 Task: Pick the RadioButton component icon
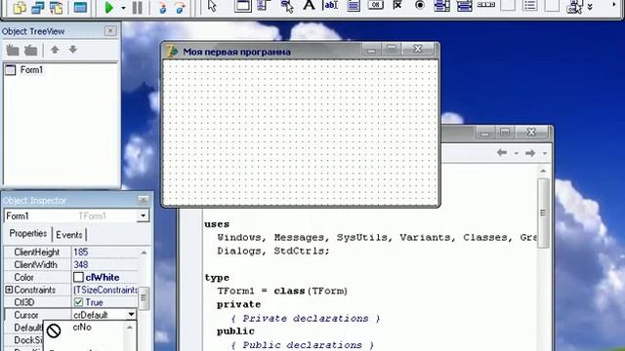pos(420,5)
